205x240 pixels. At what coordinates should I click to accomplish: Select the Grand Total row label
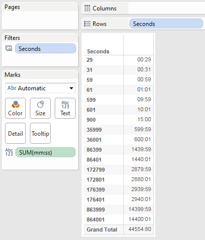tap(102, 230)
